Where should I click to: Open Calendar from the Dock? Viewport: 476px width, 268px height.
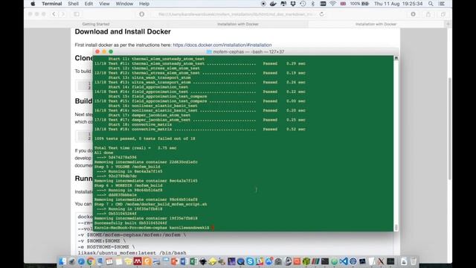[109, 261]
